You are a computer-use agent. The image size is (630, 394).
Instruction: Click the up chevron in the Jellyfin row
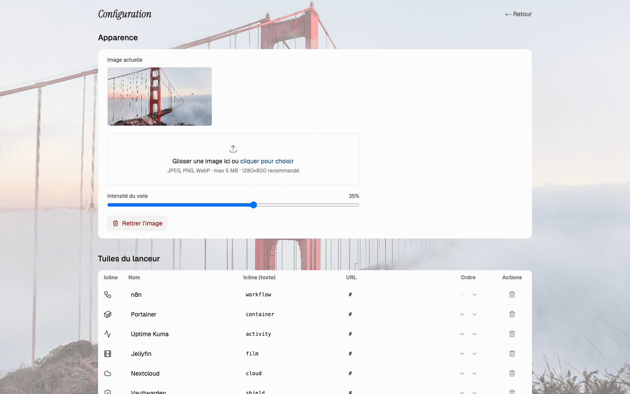click(x=462, y=354)
